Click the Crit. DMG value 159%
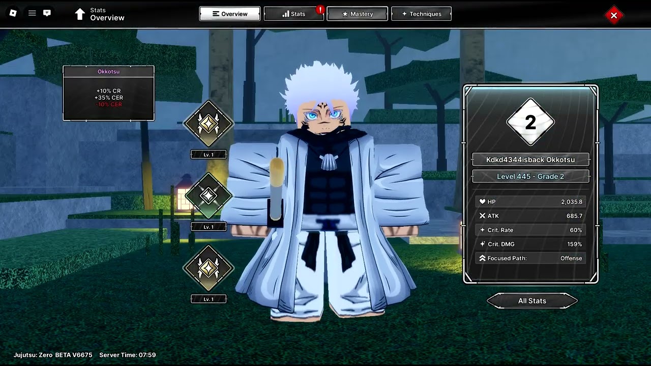The width and height of the screenshot is (651, 366). [575, 244]
